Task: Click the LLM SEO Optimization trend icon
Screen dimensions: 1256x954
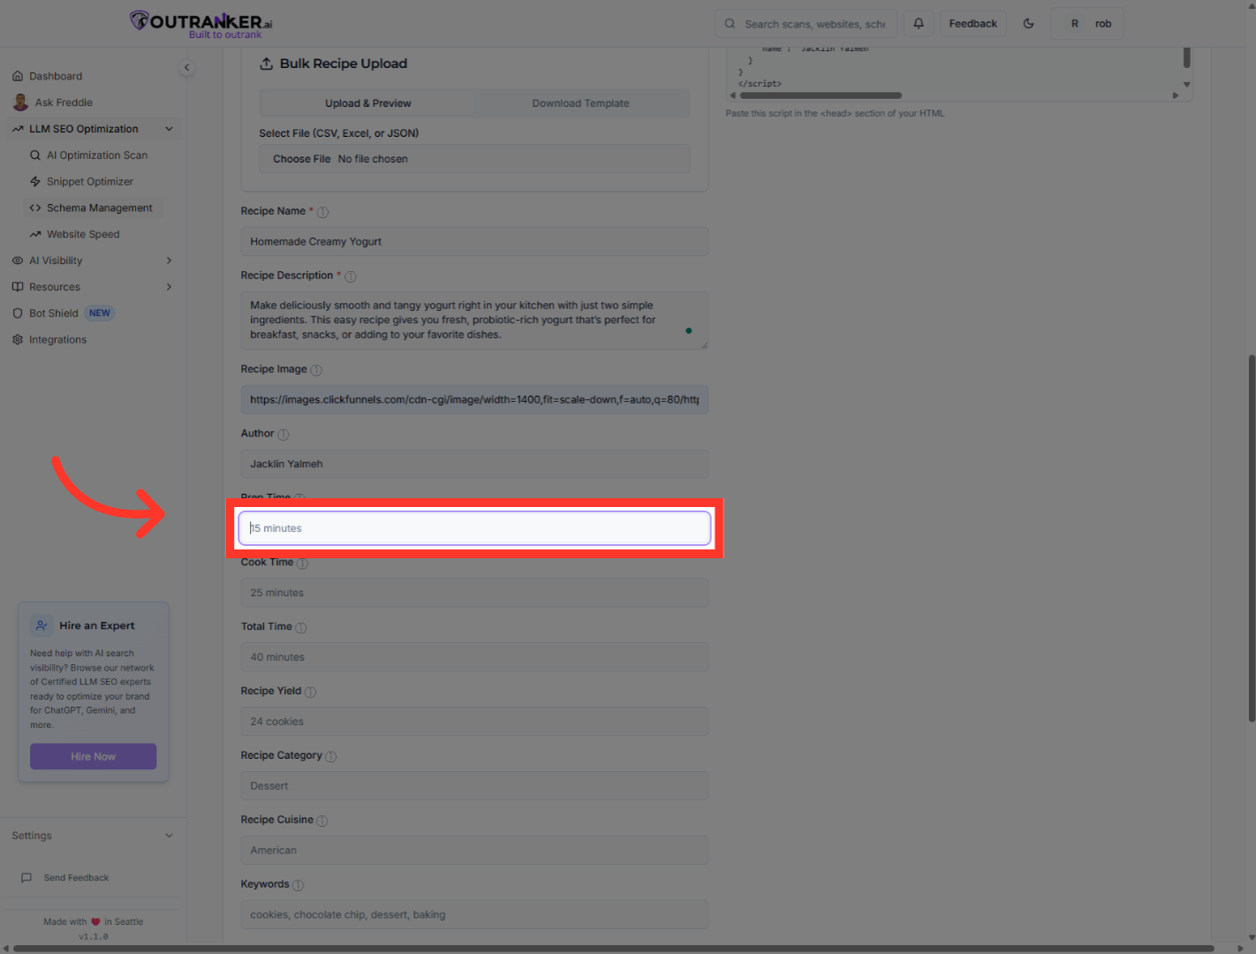Action: click(18, 129)
